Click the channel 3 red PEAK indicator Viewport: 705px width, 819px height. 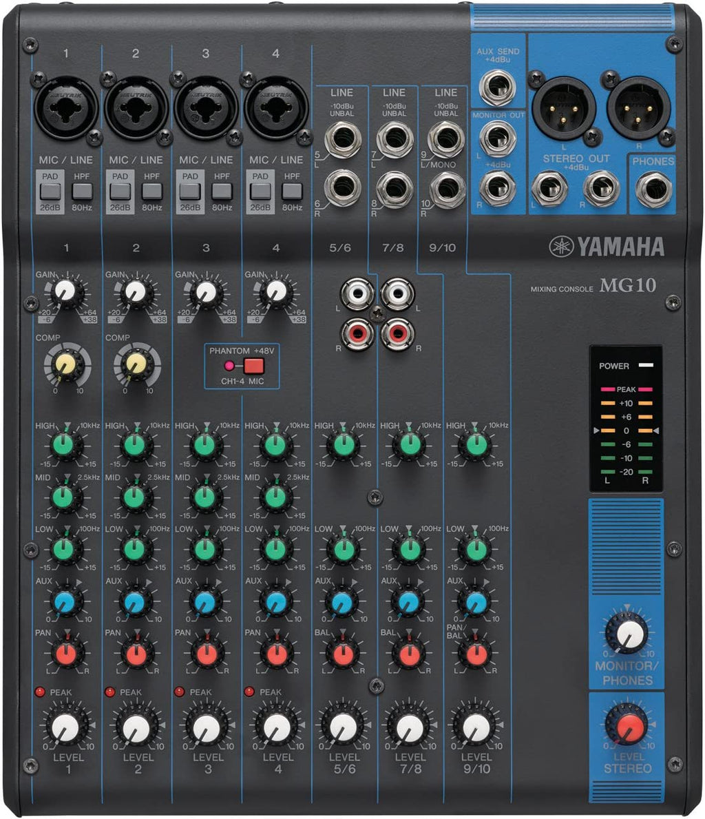[x=179, y=692]
